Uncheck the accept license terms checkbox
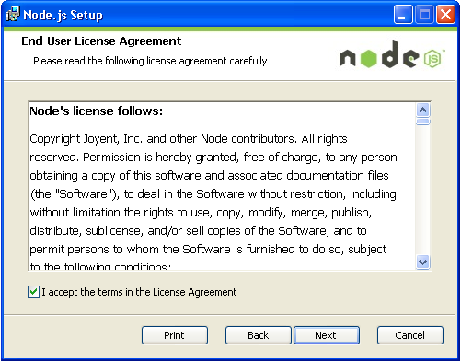Screen dimensions: 461x362 pos(33,292)
